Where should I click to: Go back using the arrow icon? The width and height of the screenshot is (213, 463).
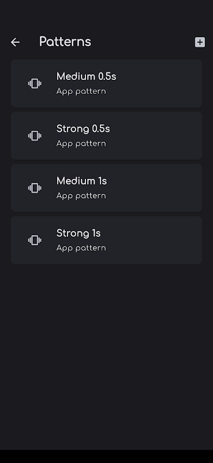point(16,42)
